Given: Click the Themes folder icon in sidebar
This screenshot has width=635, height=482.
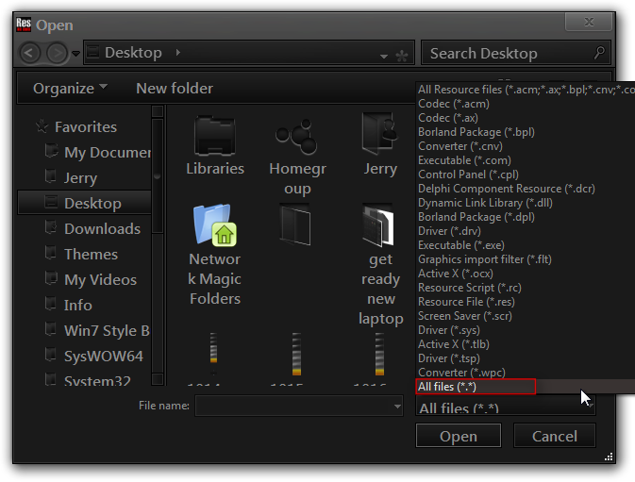Looking at the screenshot, I should [x=51, y=253].
